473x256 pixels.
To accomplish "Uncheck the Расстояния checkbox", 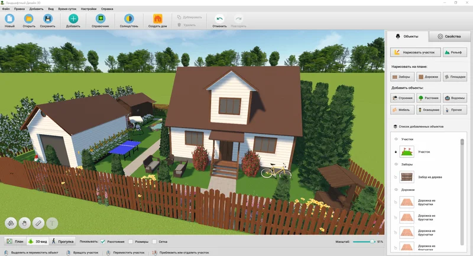I will coord(103,242).
